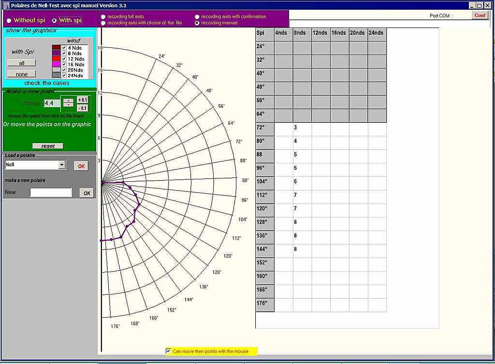Click the 16nds column header

click(x=339, y=34)
